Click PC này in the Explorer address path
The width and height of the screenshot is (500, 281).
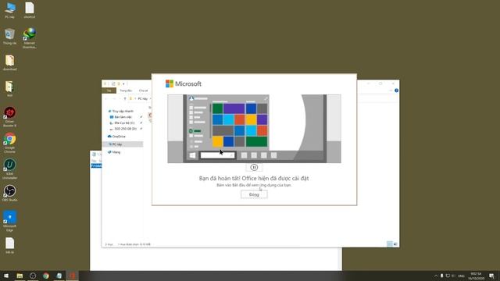point(142,99)
